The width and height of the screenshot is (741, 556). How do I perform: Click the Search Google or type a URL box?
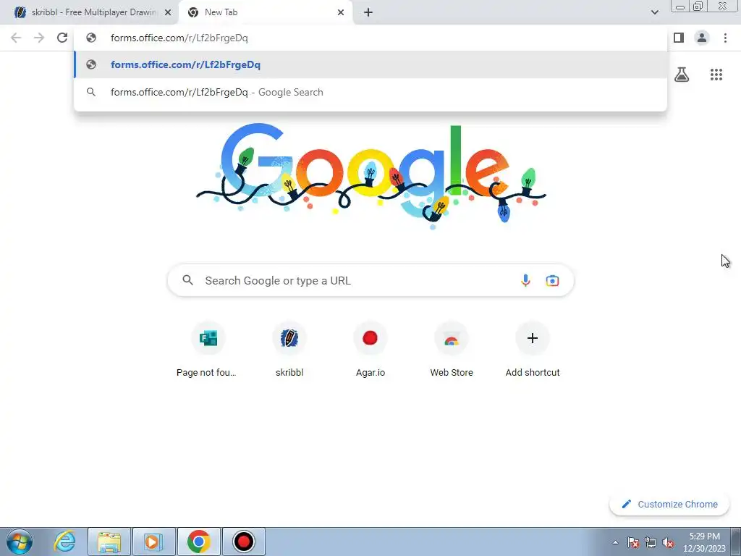(370, 280)
